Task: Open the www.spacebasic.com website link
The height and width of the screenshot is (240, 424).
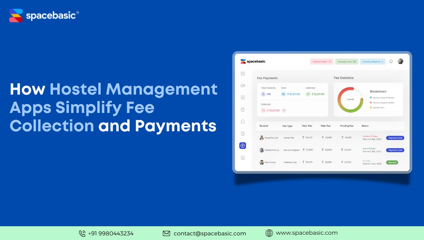Action: coord(307,233)
